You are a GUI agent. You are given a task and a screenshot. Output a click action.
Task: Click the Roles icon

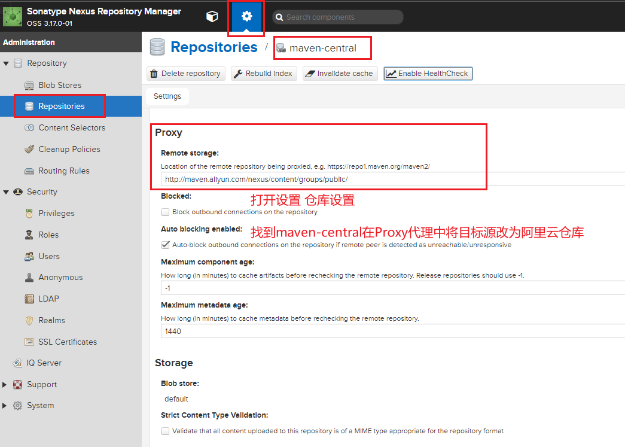[29, 235]
